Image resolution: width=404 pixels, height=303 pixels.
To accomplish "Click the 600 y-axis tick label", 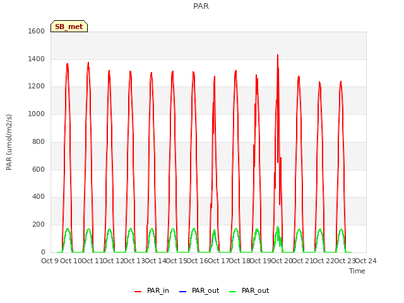I will point(39,170).
